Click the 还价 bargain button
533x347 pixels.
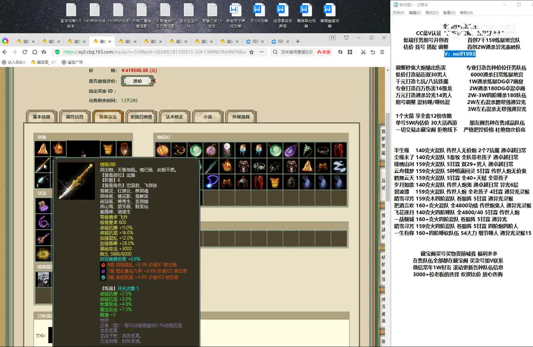pos(138,81)
